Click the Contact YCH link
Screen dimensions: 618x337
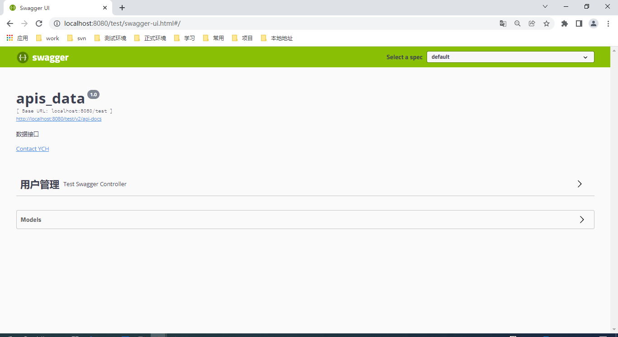[x=32, y=149]
